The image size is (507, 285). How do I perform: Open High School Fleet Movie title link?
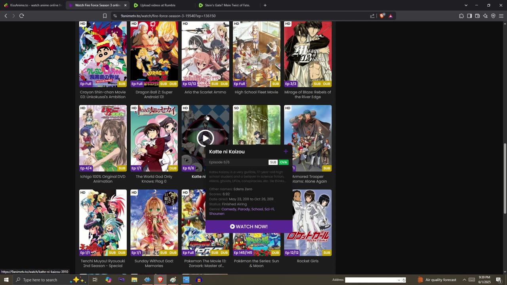pos(256,92)
